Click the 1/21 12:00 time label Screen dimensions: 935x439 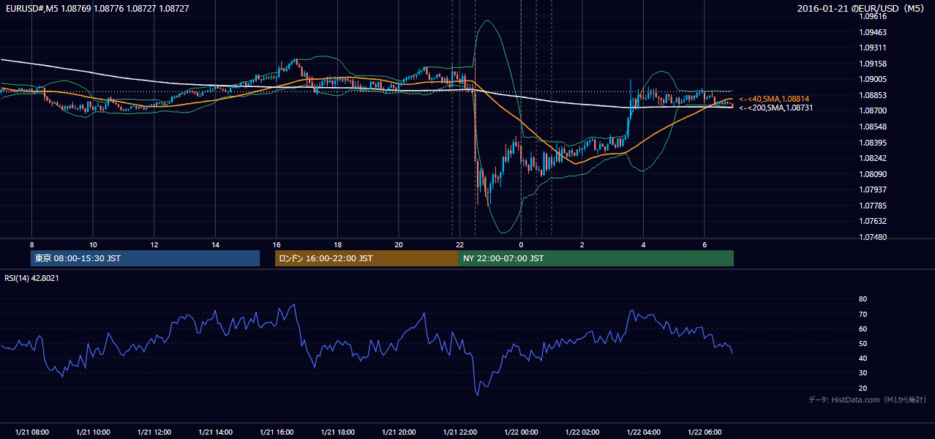pyautogui.click(x=154, y=432)
